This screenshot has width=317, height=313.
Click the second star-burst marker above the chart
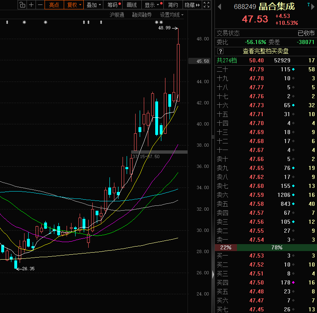click(45, 22)
